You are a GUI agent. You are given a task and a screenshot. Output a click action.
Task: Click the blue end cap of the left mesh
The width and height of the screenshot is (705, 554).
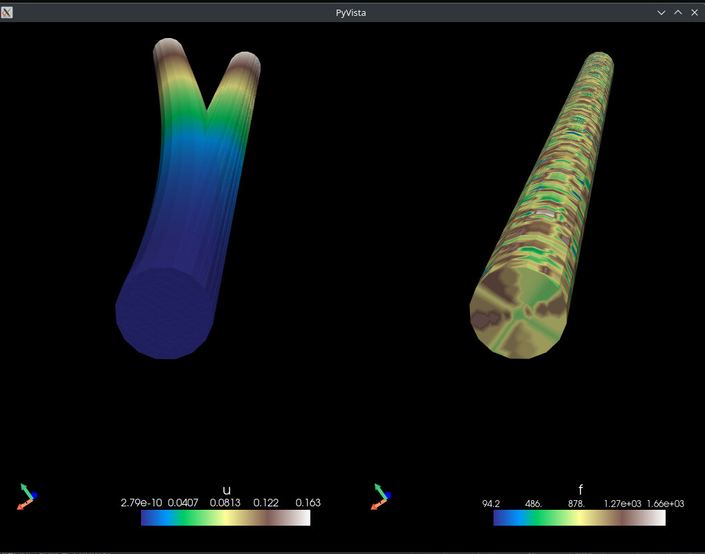coord(164,314)
